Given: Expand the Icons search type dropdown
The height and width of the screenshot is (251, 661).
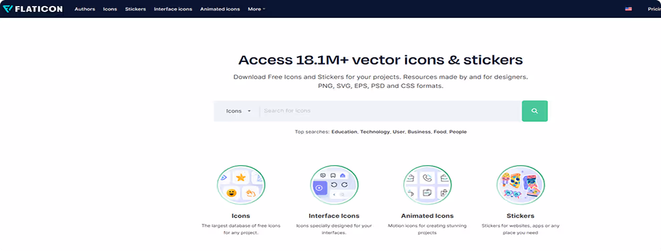Looking at the screenshot, I should pos(238,111).
